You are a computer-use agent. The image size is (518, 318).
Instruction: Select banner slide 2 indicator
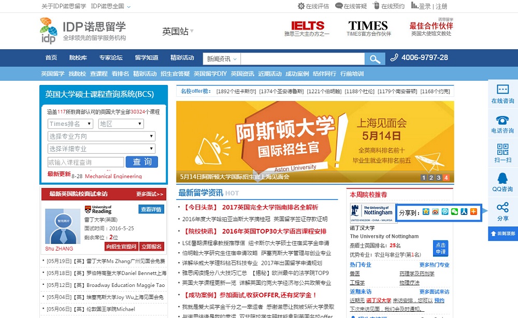point(431,178)
